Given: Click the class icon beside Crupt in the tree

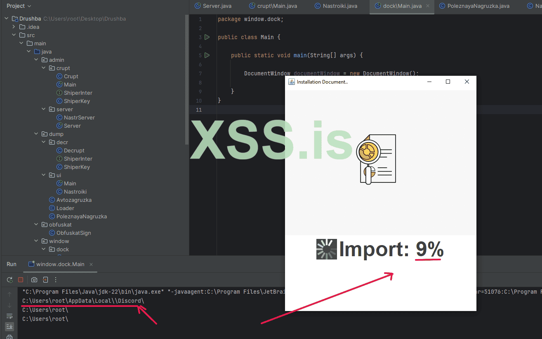Looking at the screenshot, I should point(59,76).
